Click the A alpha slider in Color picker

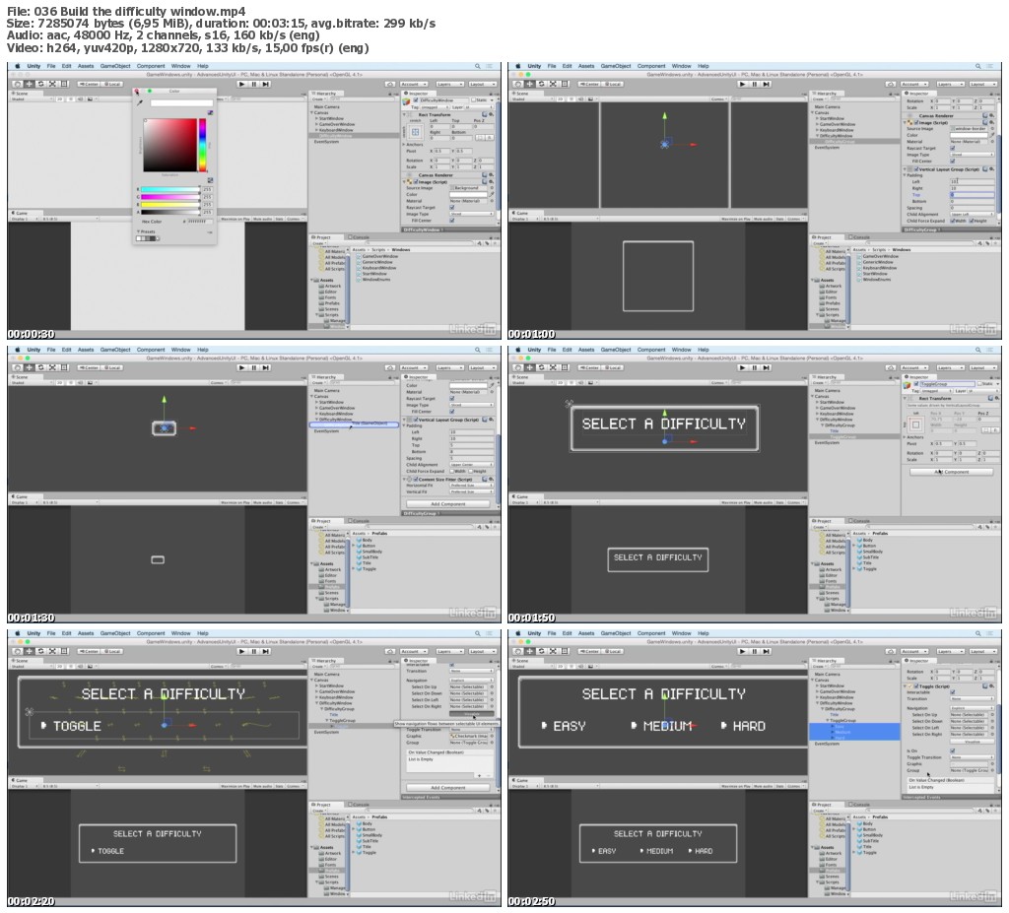pos(170,212)
